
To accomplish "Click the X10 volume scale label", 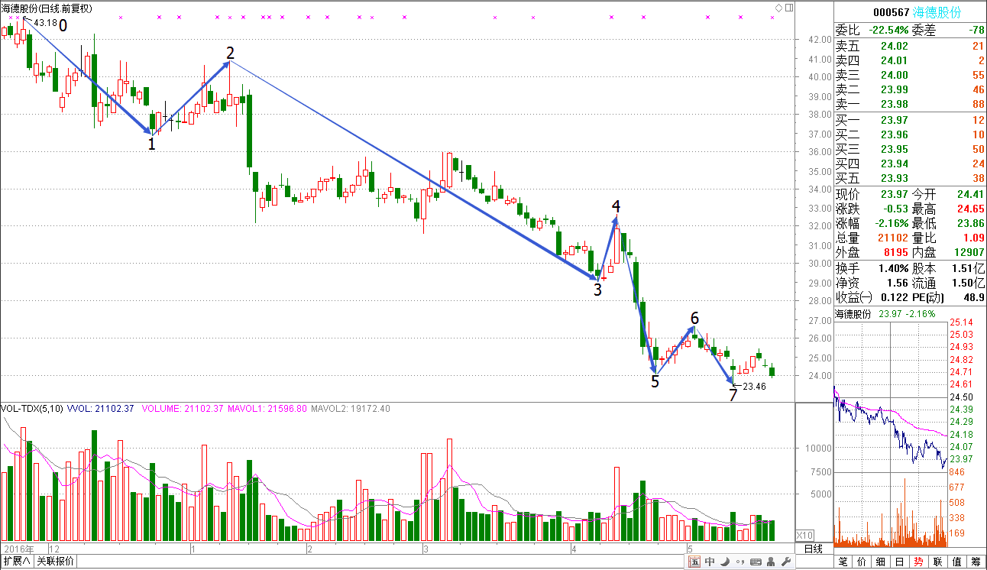I will [x=804, y=535].
